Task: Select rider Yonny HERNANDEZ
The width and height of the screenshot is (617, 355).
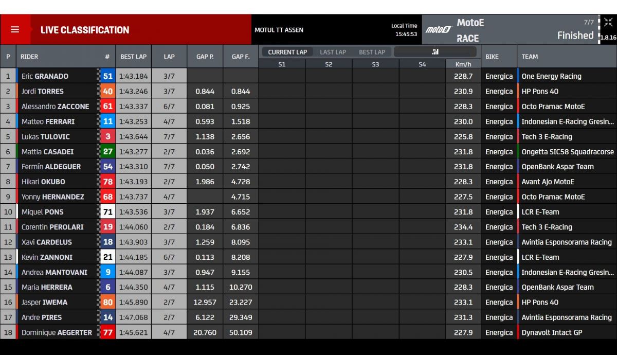Action: [52, 197]
